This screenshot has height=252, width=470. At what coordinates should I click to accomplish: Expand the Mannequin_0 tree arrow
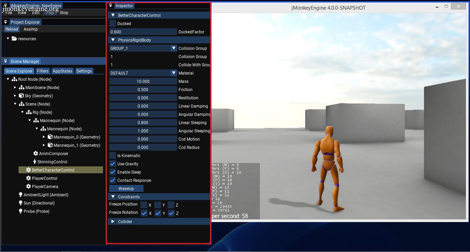[44, 137]
